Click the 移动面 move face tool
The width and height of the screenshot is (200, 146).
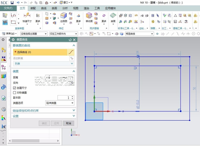pos(89,17)
